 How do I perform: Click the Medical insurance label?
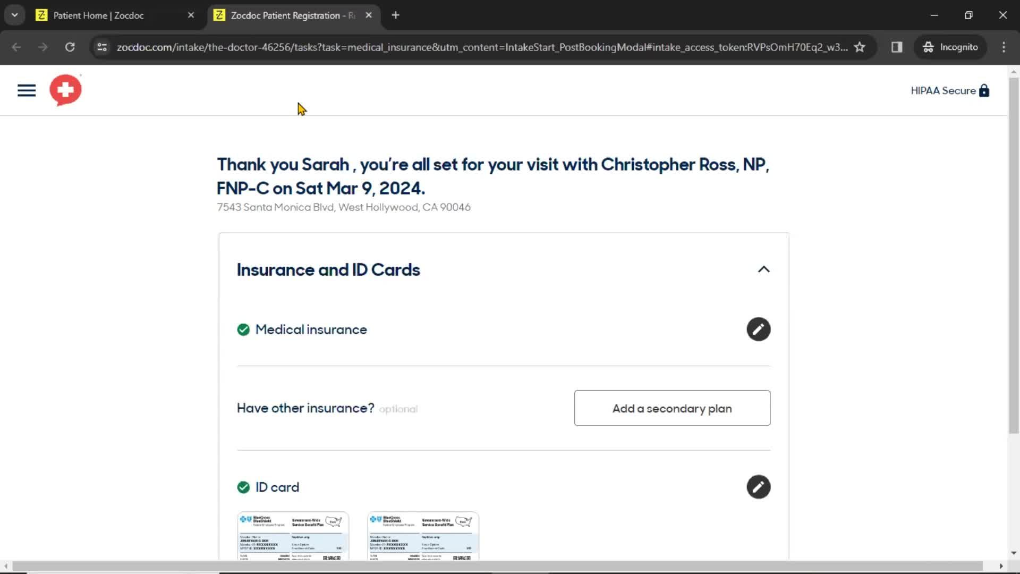[311, 330]
